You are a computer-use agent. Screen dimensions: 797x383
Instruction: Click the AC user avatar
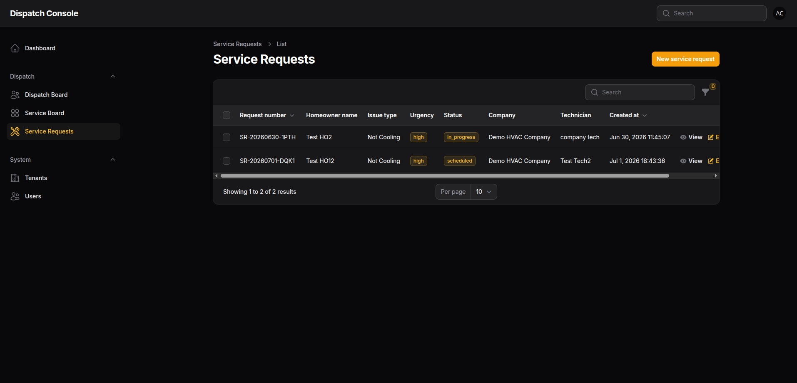(780, 13)
